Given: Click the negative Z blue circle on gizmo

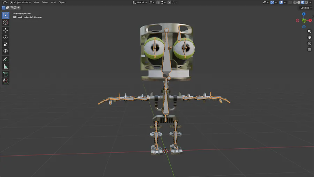Looking at the screenshot, I should tap(304, 27).
